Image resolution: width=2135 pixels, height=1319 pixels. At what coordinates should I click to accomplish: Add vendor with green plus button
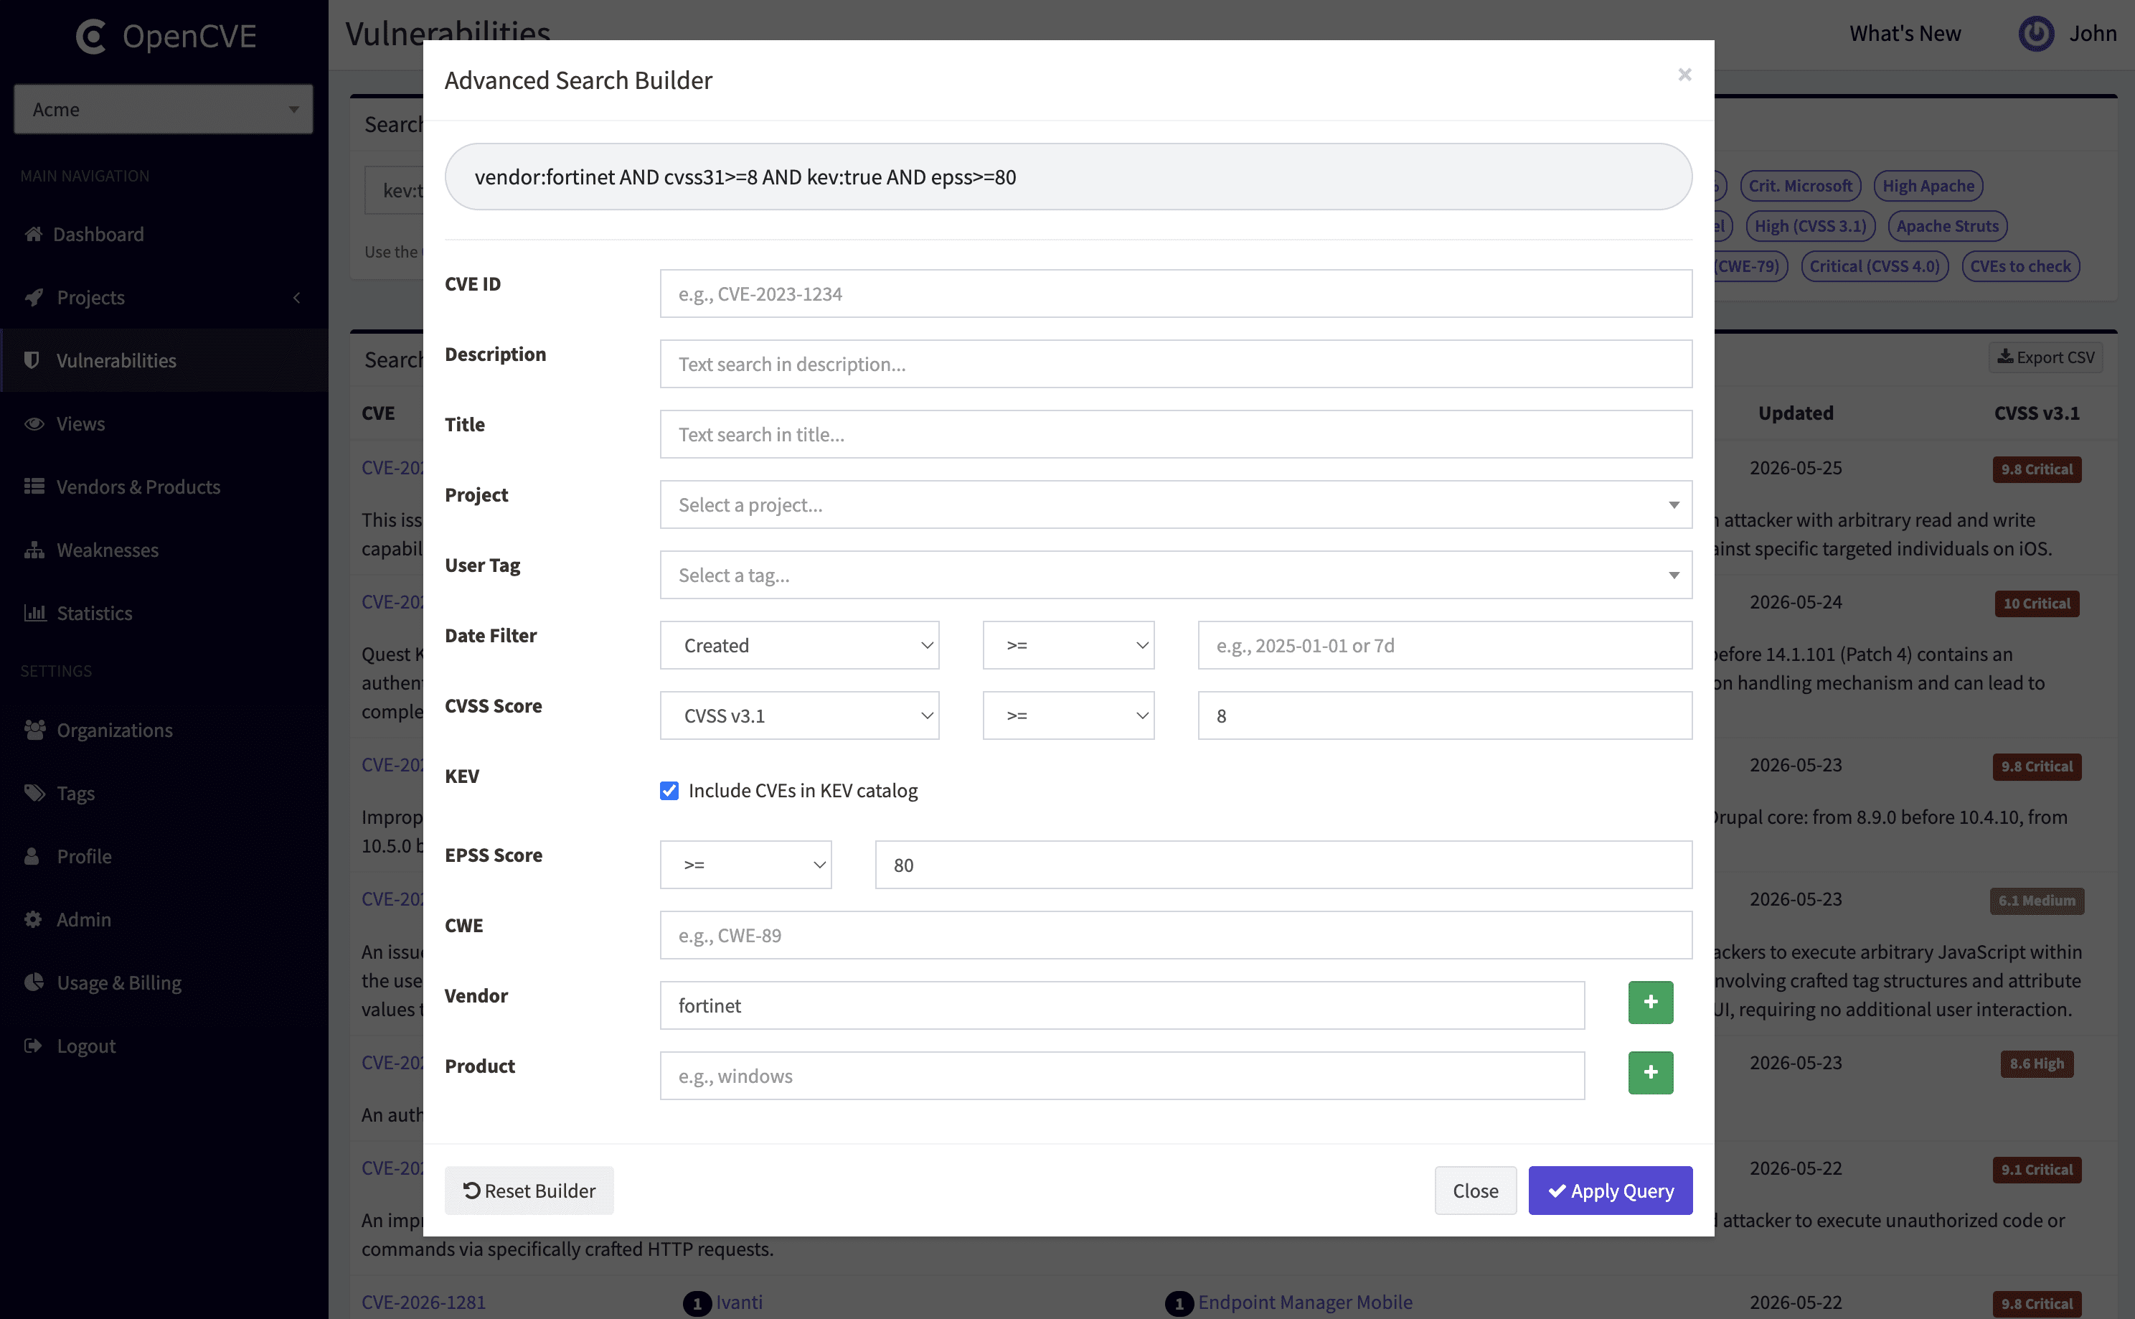tap(1650, 1003)
